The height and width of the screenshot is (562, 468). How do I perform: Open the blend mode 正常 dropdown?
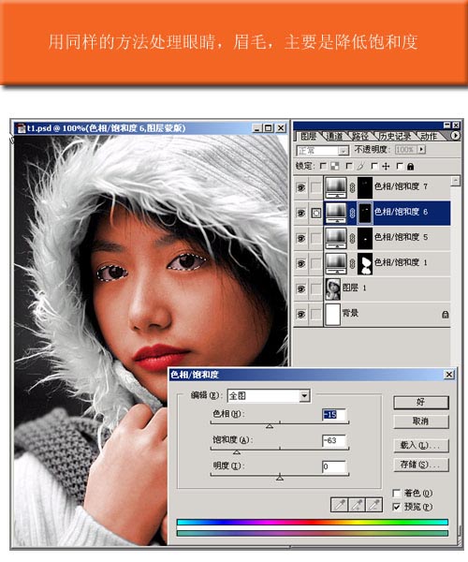click(343, 151)
